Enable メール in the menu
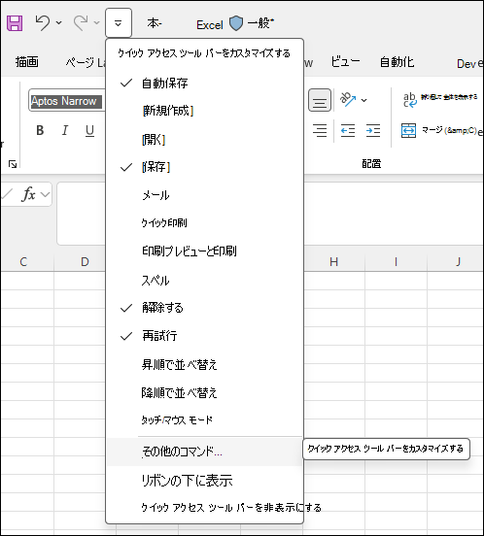 pos(204,195)
